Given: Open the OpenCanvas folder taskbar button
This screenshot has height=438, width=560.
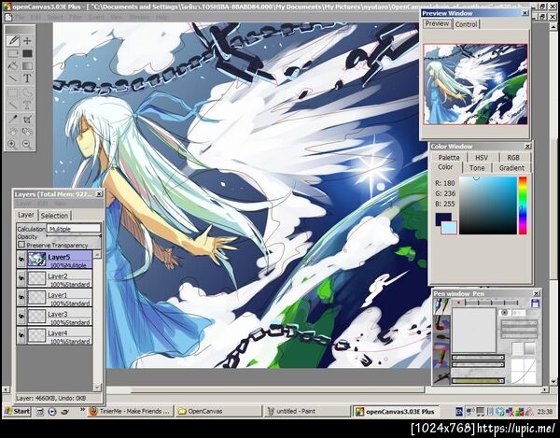Looking at the screenshot, I should (218, 411).
